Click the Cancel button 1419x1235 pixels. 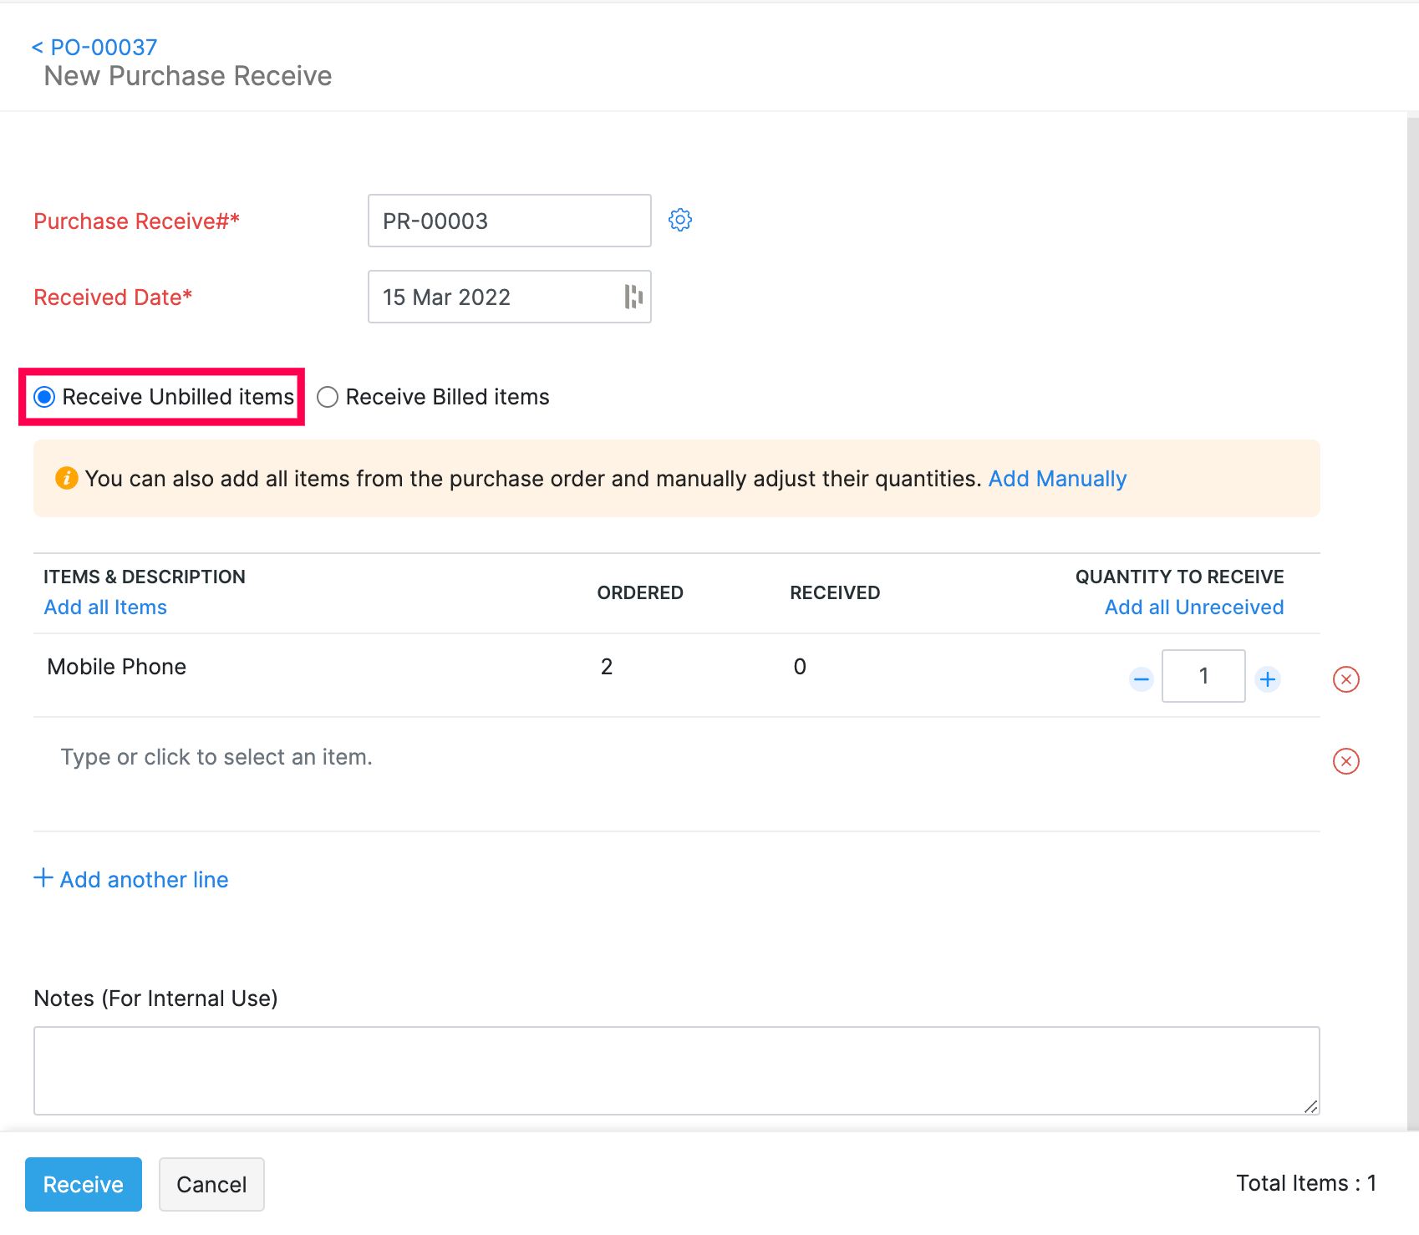211,1184
